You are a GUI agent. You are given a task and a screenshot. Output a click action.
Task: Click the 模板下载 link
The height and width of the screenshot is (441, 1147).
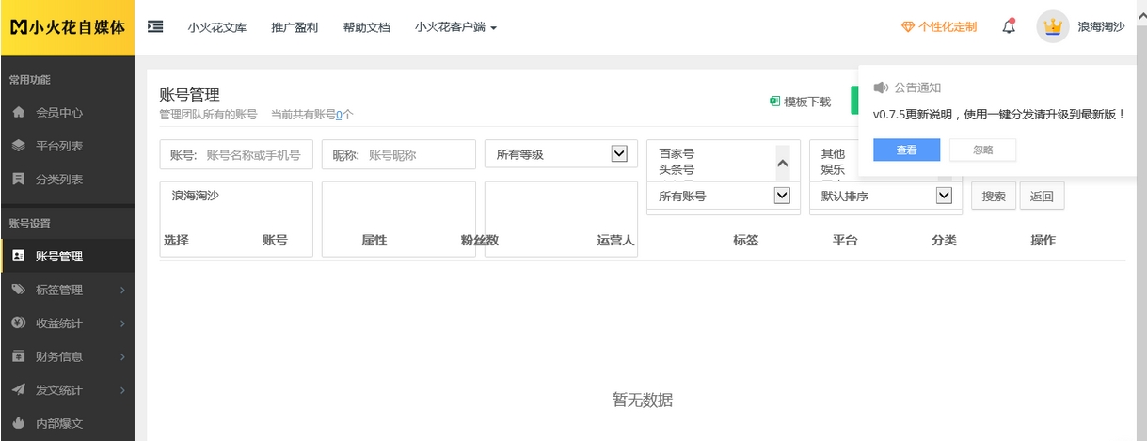click(x=807, y=102)
